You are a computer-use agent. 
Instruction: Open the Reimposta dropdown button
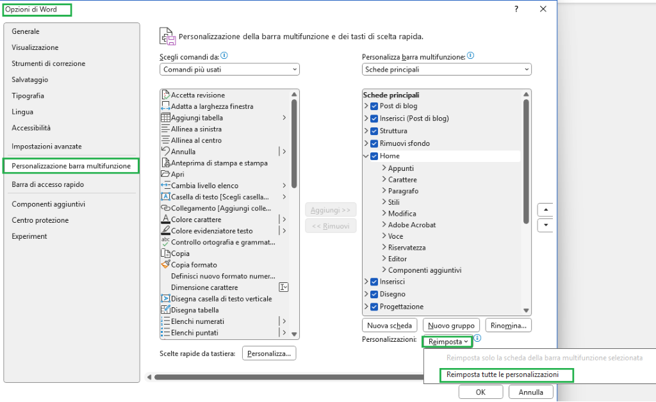coord(447,341)
